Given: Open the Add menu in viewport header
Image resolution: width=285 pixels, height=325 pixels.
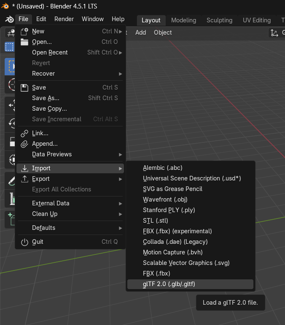Looking at the screenshot, I should point(141,33).
